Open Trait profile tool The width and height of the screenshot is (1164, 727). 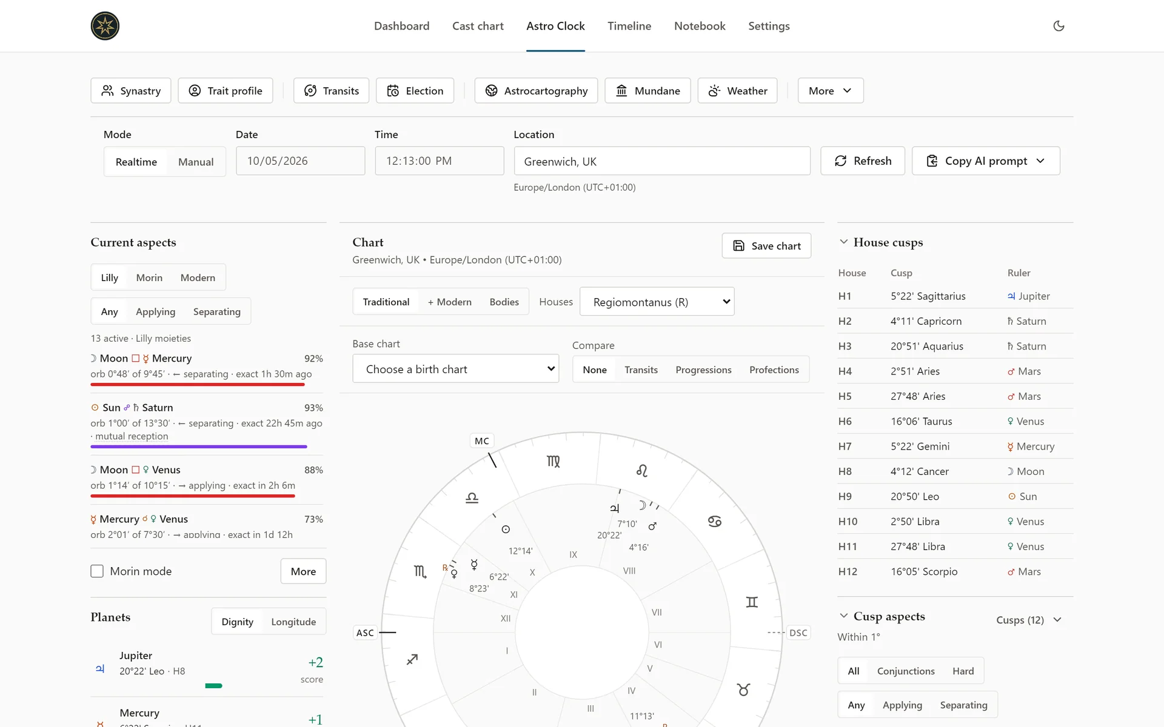pos(225,91)
